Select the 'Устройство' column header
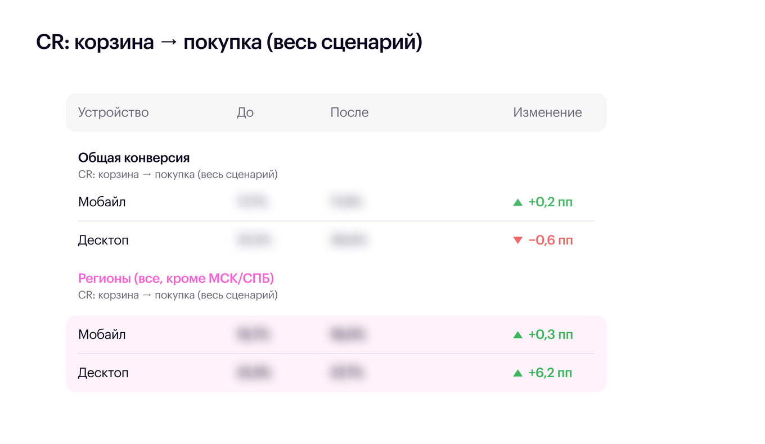765x444 pixels. tap(114, 112)
